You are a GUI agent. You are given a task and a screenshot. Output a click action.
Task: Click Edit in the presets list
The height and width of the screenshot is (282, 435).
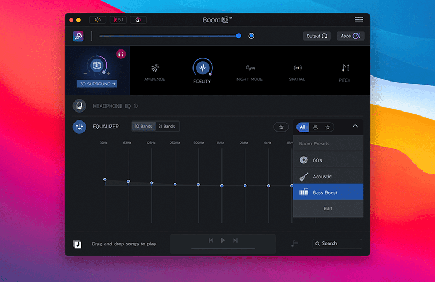pyautogui.click(x=328, y=208)
